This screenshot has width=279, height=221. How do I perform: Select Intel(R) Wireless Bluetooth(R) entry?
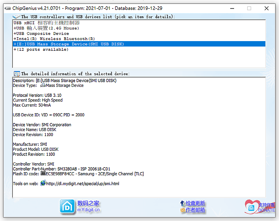tap(139, 39)
